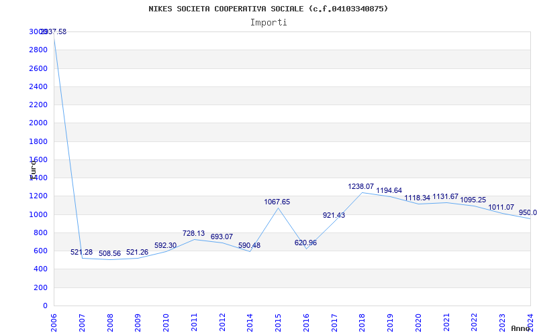
Task: Click the 620.96 data label for 2016
Action: 305,243
